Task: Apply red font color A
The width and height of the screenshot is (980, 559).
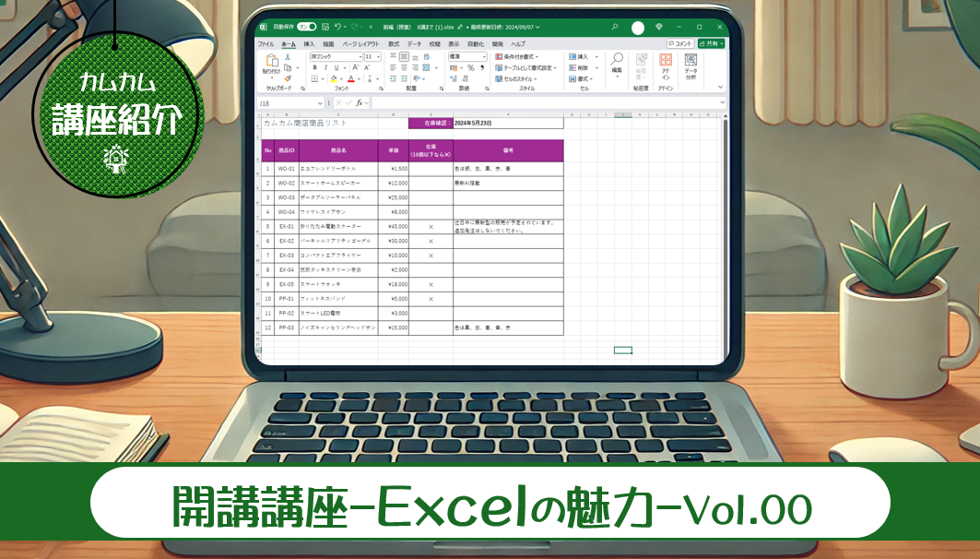Action: point(350,78)
